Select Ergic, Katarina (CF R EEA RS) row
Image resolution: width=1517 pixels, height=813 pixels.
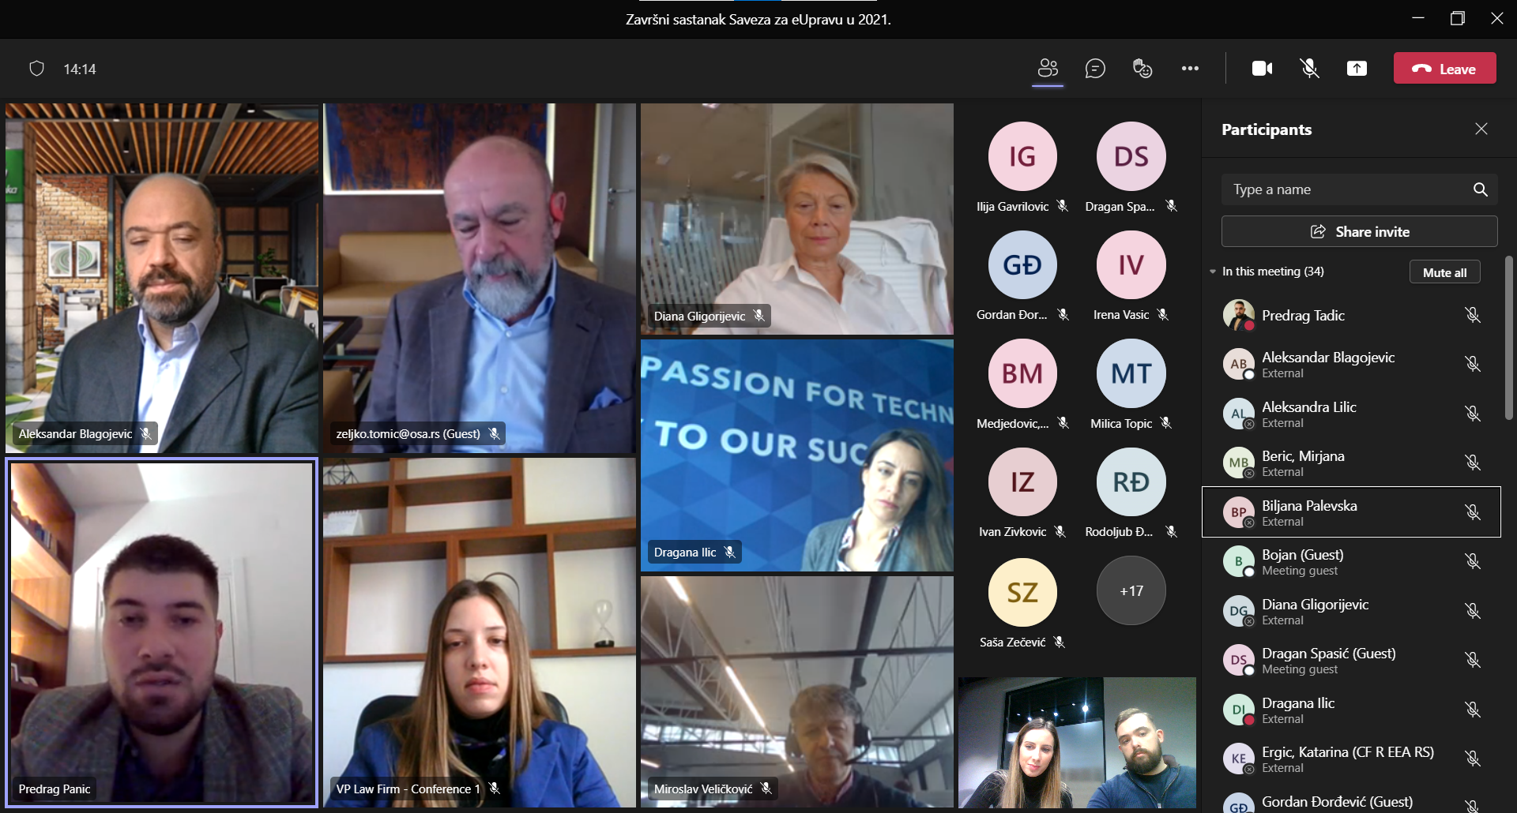point(1351,759)
